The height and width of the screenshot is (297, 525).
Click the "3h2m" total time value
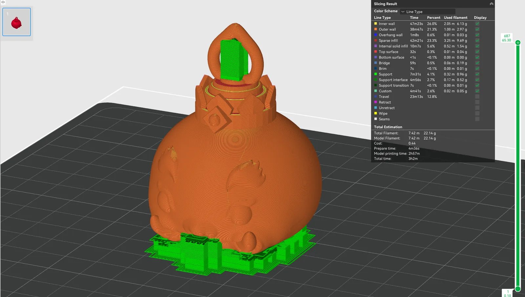tap(413, 159)
